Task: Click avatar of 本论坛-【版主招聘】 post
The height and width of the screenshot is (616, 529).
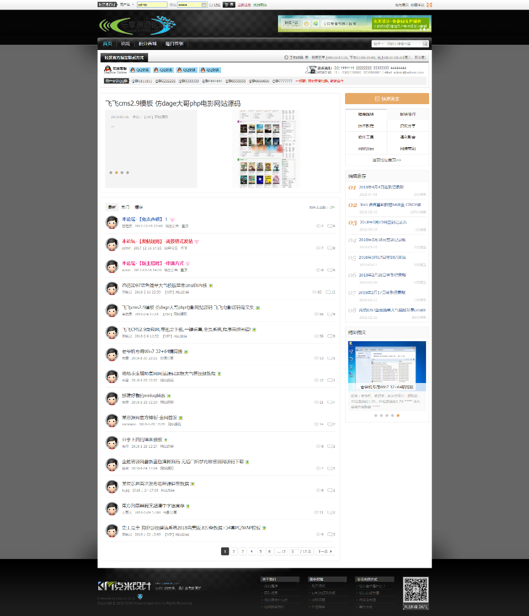Action: point(112,266)
